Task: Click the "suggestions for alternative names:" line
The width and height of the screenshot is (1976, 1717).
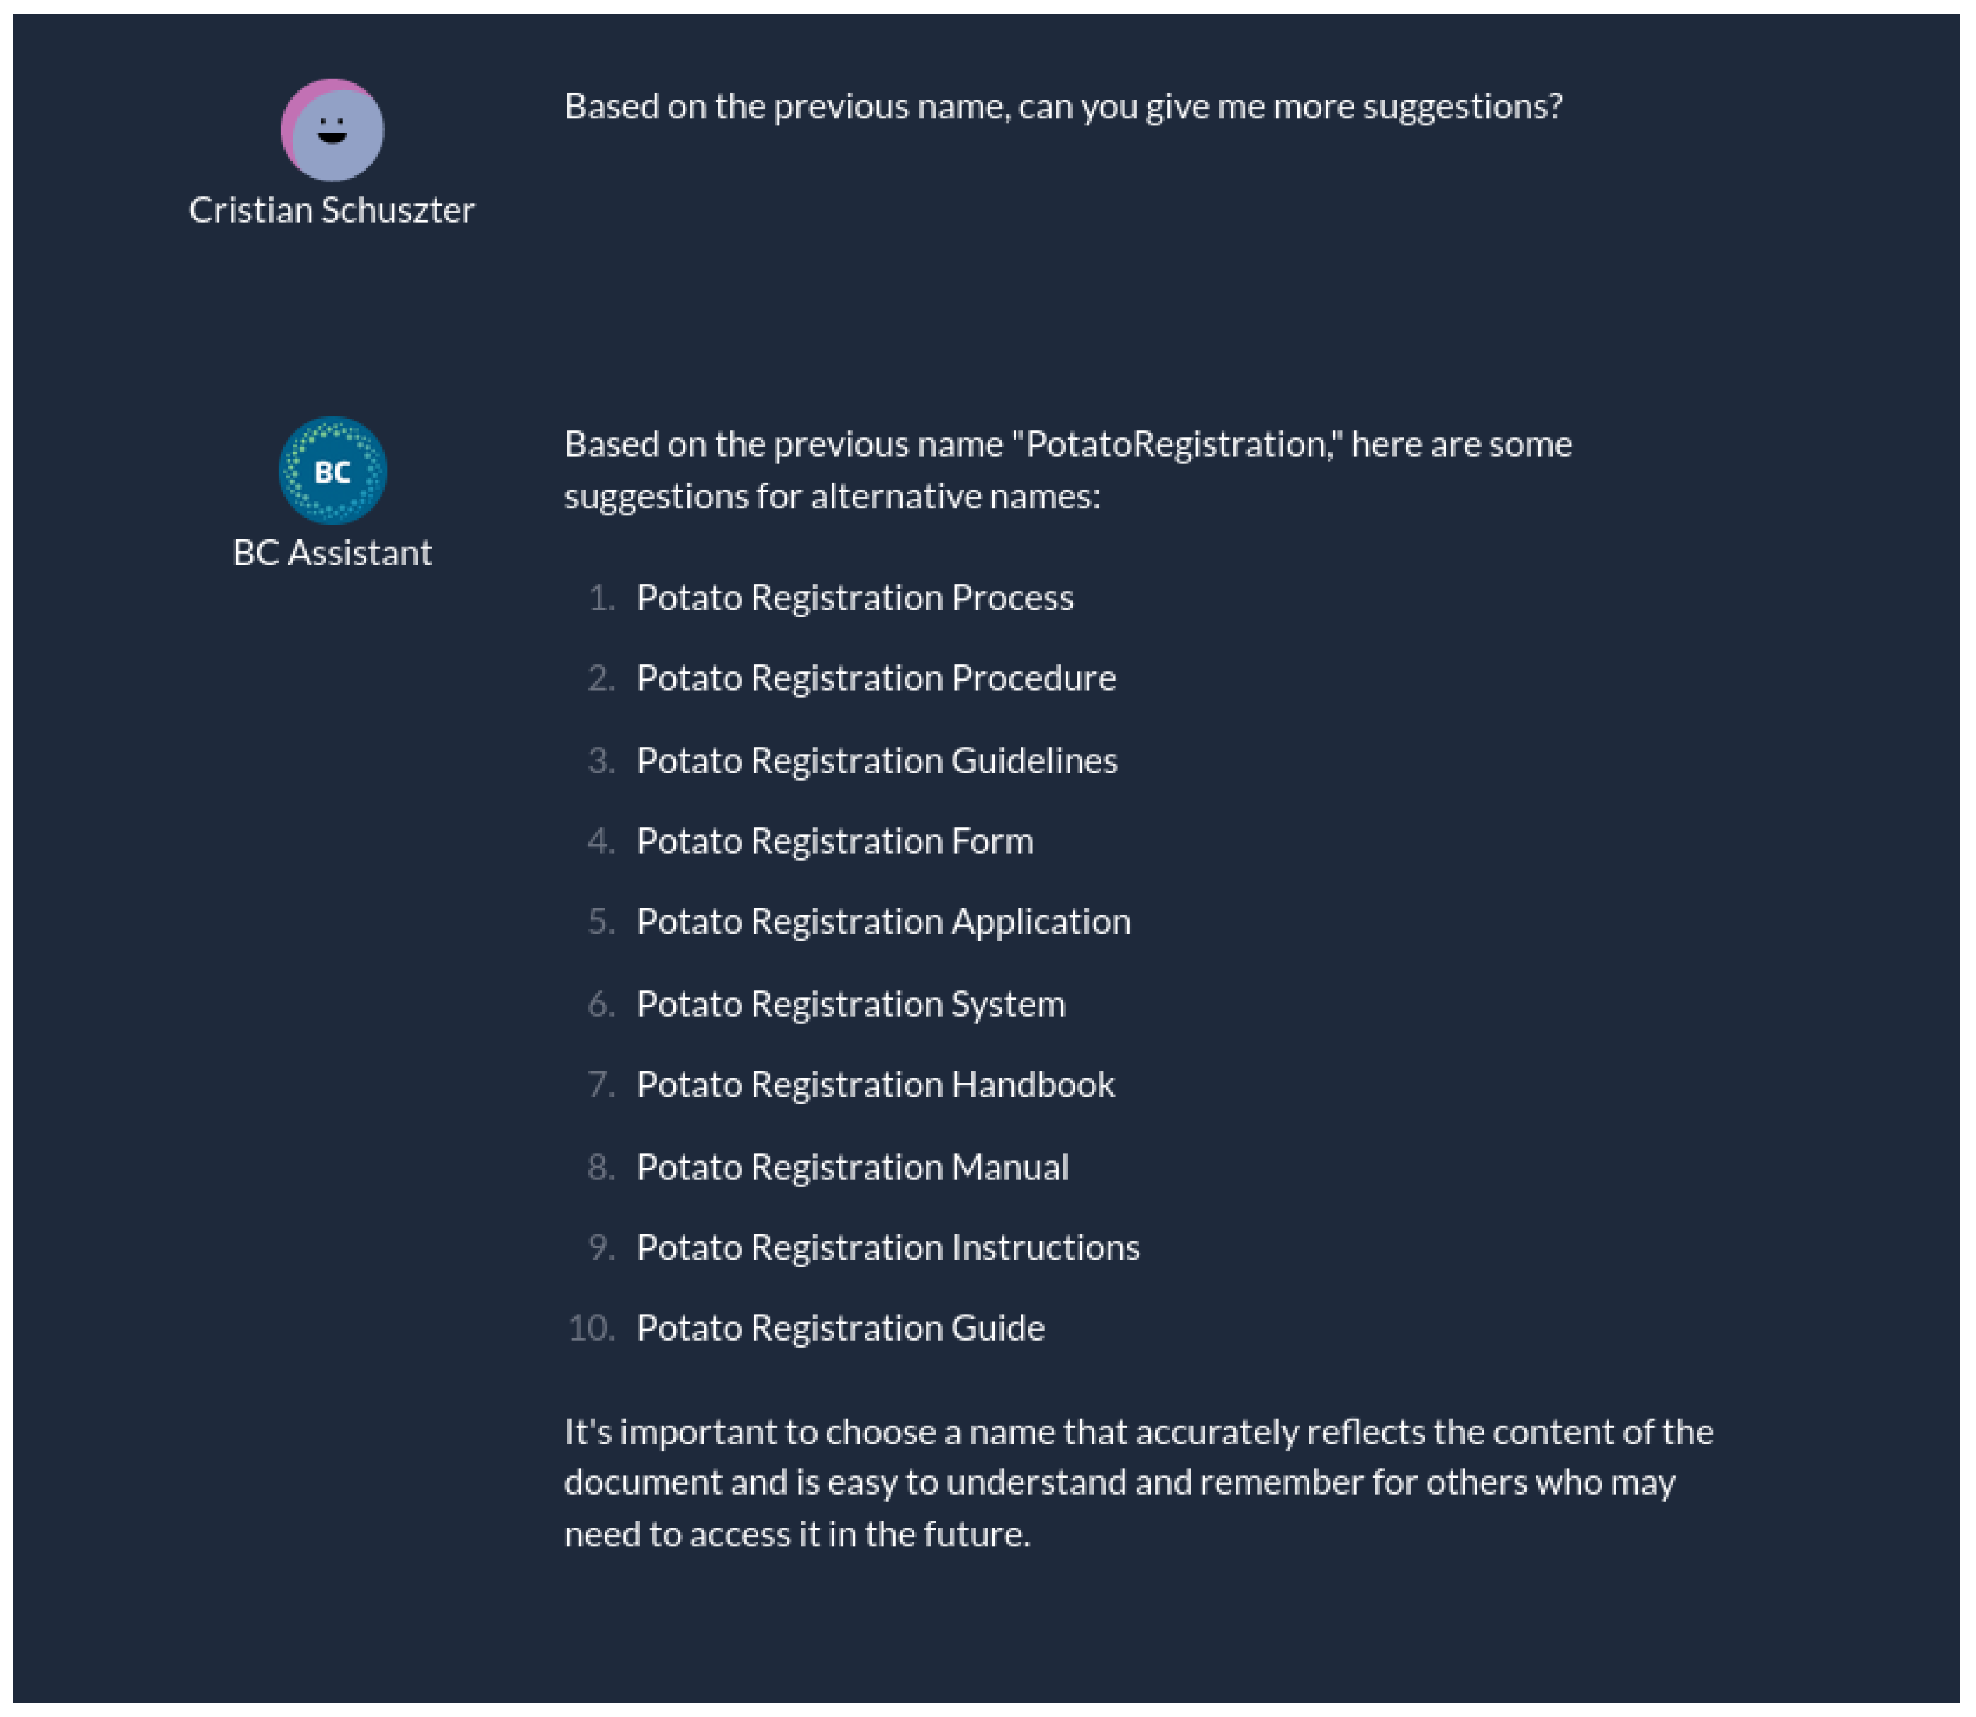Action: 832,496
